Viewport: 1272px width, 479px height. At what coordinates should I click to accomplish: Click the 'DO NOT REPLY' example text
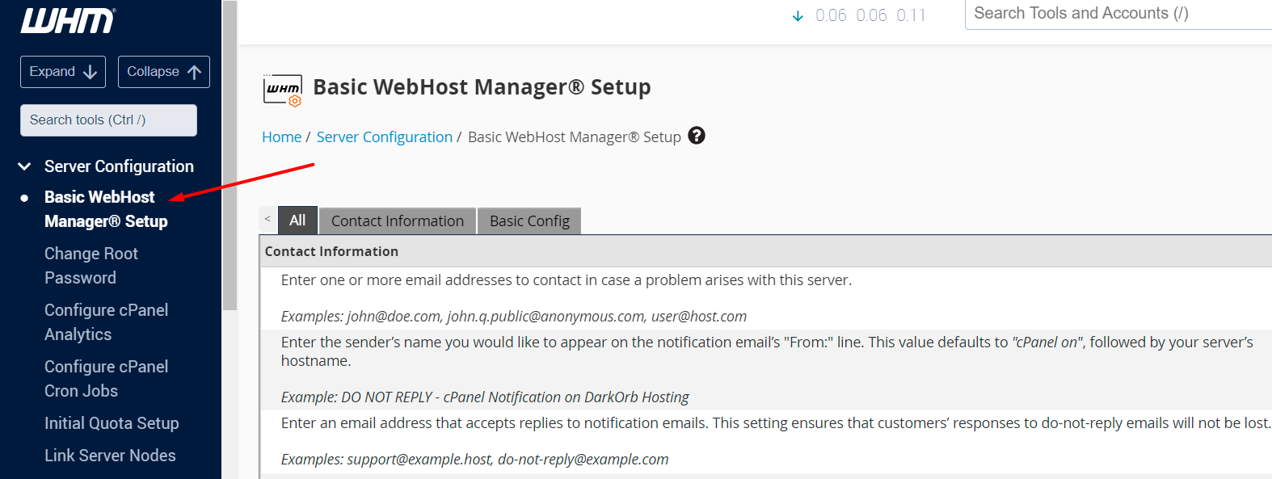[485, 397]
